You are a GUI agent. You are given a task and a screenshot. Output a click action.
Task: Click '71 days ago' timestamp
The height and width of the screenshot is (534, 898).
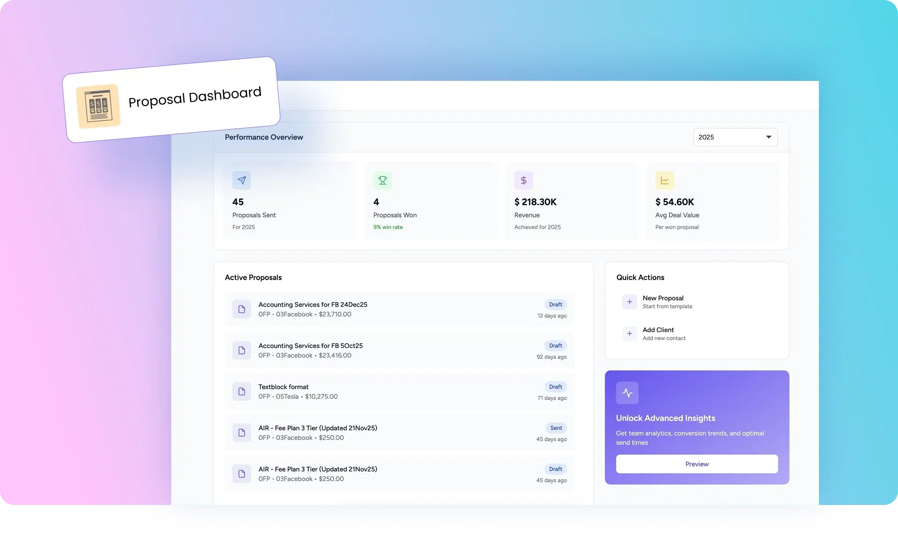552,398
